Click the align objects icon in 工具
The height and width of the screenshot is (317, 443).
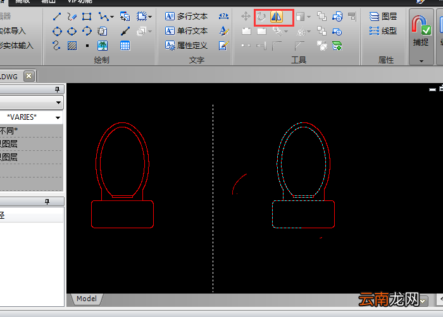(352, 16)
